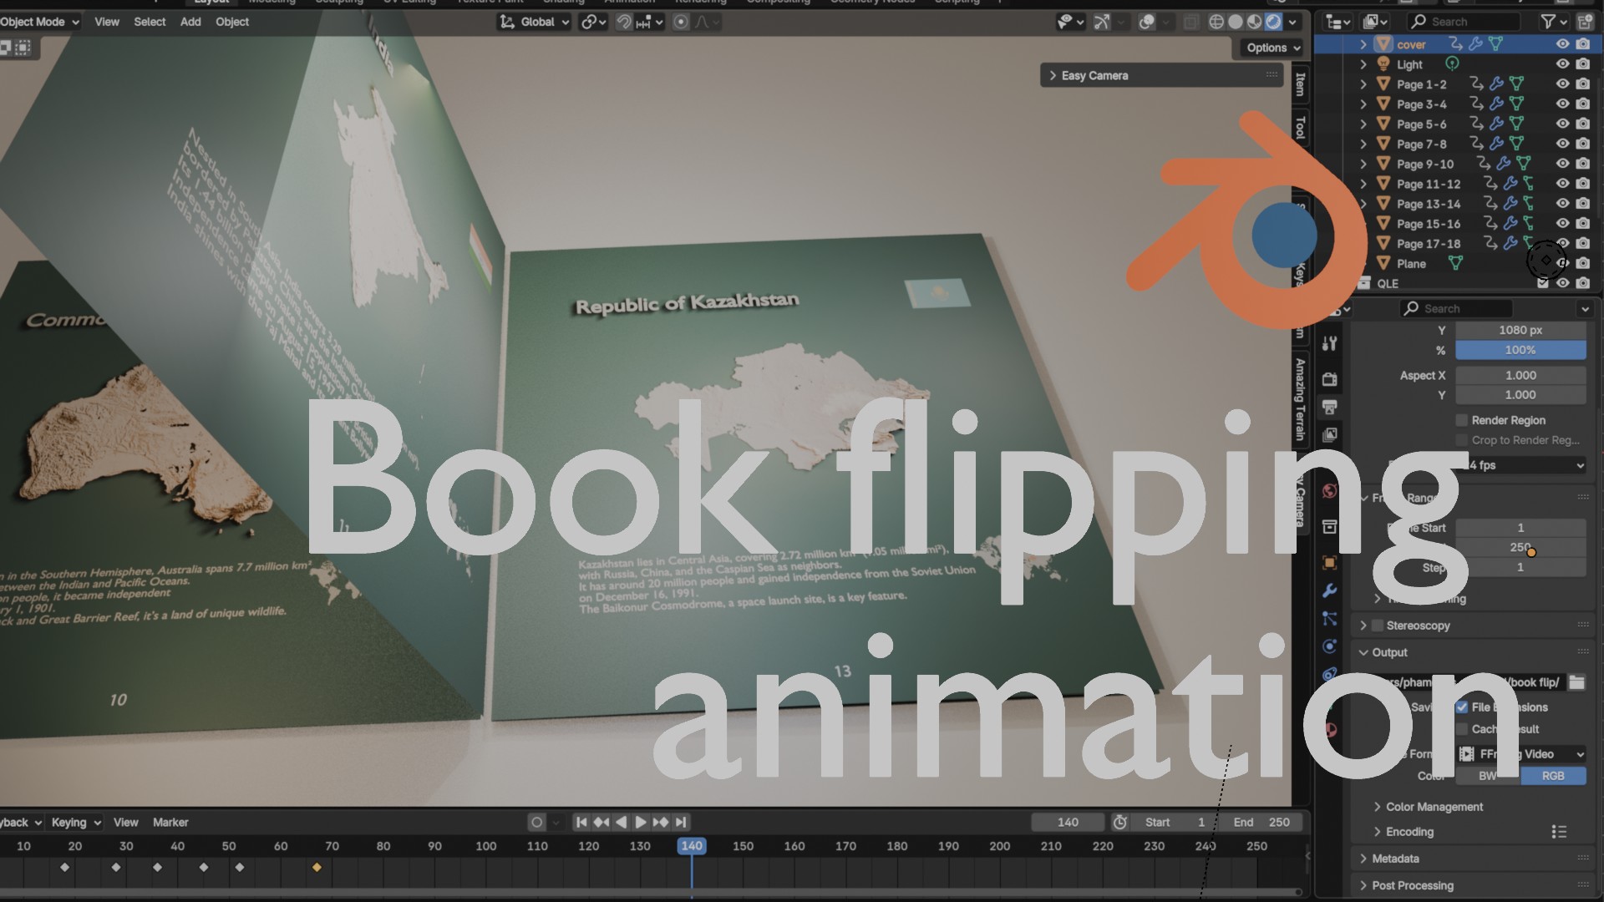Open the Output properties tab icon
This screenshot has width=1604, height=902.
click(1330, 407)
